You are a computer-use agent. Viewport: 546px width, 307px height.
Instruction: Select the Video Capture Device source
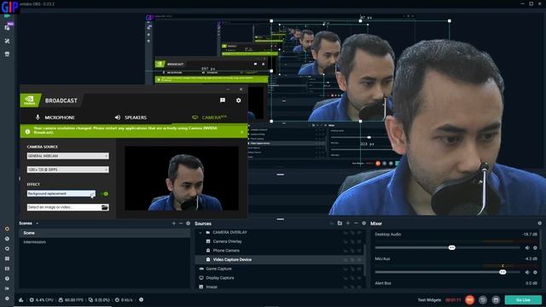coord(280,259)
